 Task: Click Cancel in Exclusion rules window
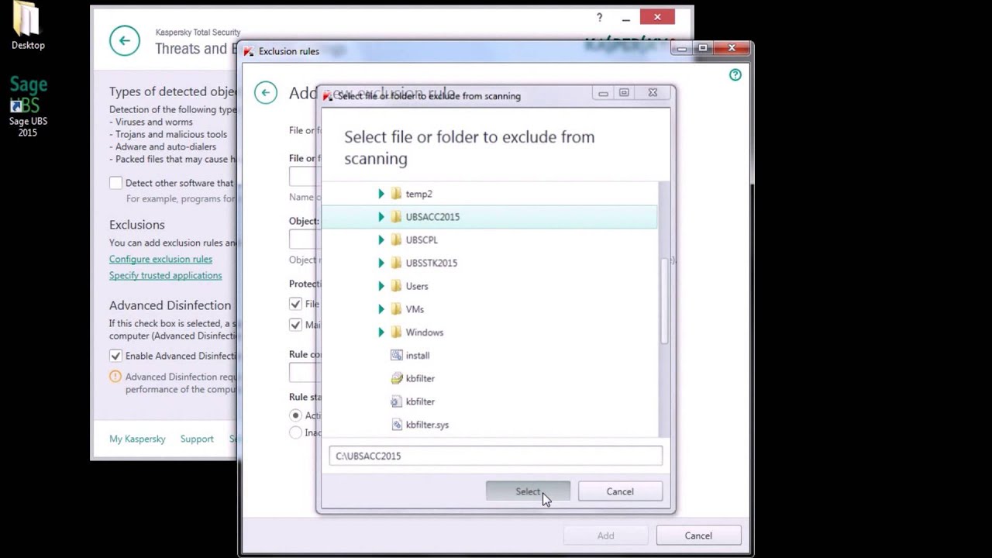click(698, 536)
